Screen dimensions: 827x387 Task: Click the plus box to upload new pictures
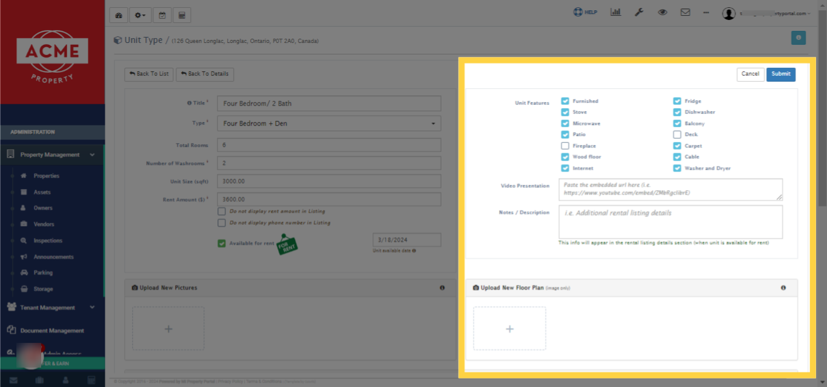[168, 328]
